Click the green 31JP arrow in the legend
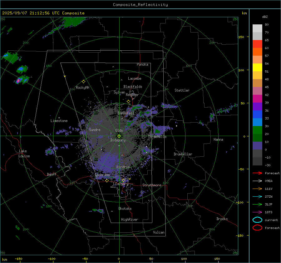281x263 pixels. (257, 204)
